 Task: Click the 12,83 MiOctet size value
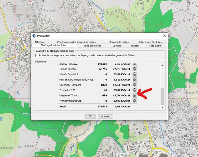click(122, 85)
